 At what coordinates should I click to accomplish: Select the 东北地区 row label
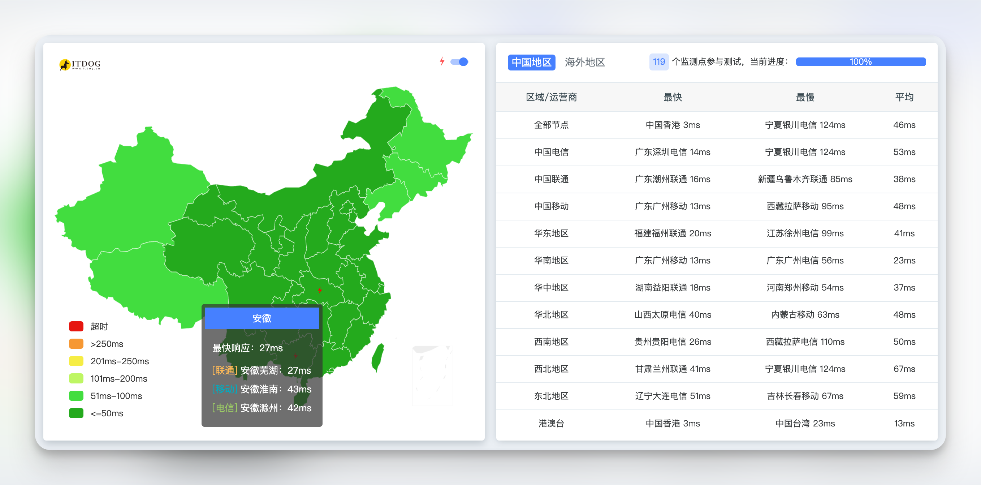551,396
